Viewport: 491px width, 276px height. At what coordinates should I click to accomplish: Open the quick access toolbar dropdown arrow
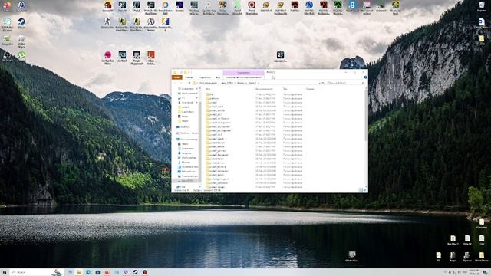189,72
